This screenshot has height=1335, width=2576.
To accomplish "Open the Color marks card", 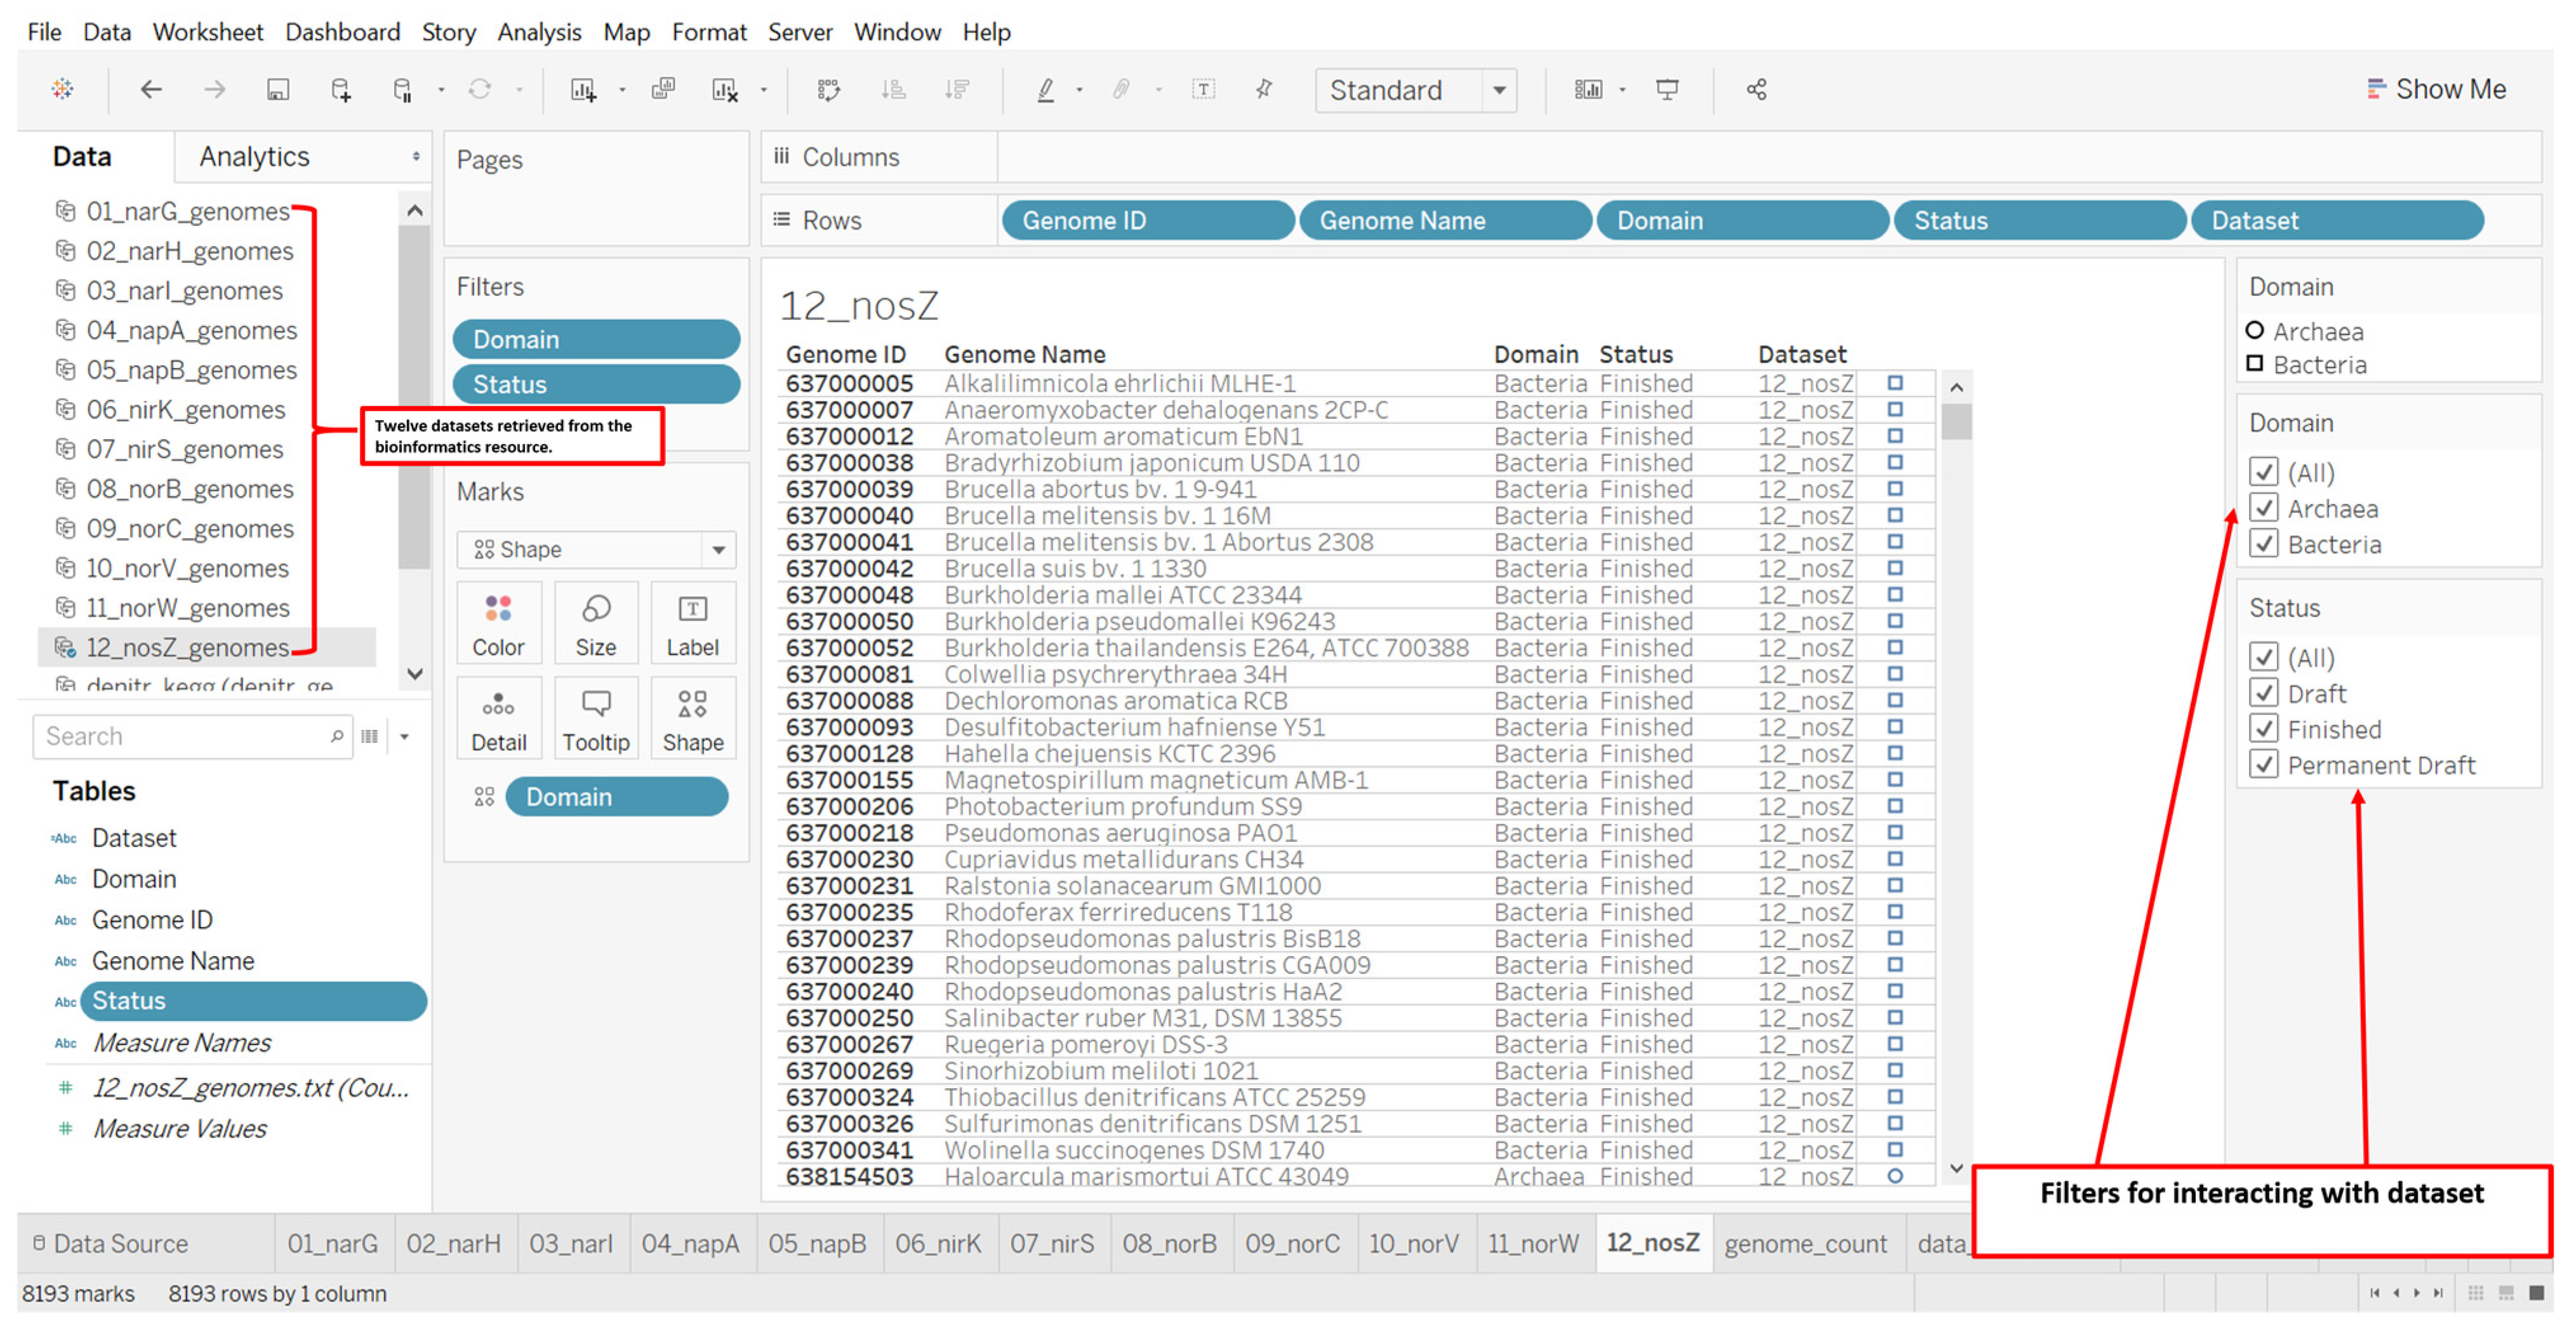I will coord(498,622).
